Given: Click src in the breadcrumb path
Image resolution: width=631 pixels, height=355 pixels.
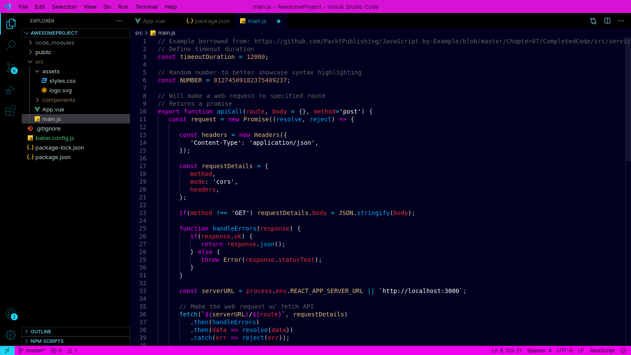Looking at the screenshot, I should click(139, 33).
